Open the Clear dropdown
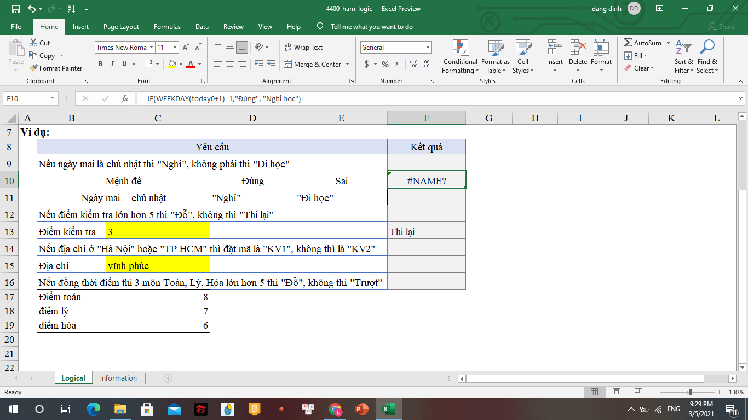The width and height of the screenshot is (748, 420). [x=638, y=68]
